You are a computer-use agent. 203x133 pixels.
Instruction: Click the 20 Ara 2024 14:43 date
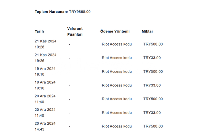tap(45, 126)
